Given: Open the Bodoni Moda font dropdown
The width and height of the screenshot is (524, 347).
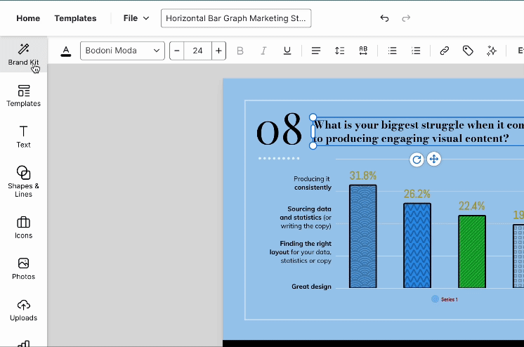Looking at the screenshot, I should click(122, 51).
